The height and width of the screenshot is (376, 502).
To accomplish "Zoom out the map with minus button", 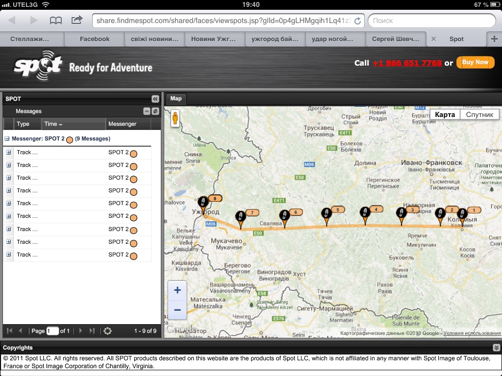I will [x=177, y=310].
